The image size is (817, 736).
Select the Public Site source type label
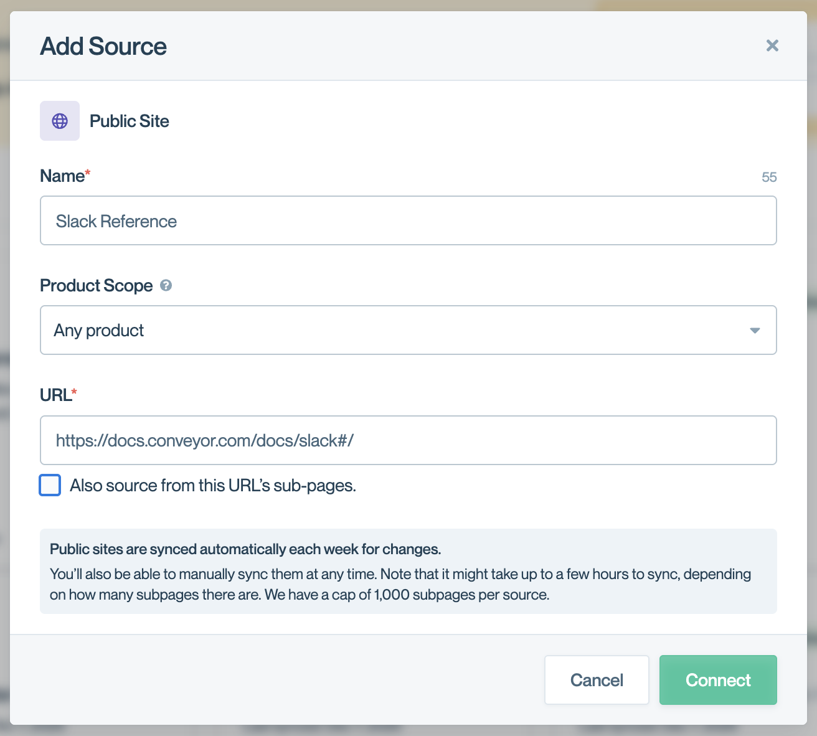point(129,121)
